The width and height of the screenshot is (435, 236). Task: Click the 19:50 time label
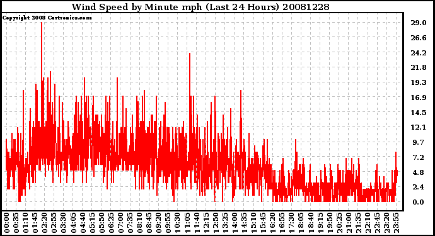[x=330, y=223]
